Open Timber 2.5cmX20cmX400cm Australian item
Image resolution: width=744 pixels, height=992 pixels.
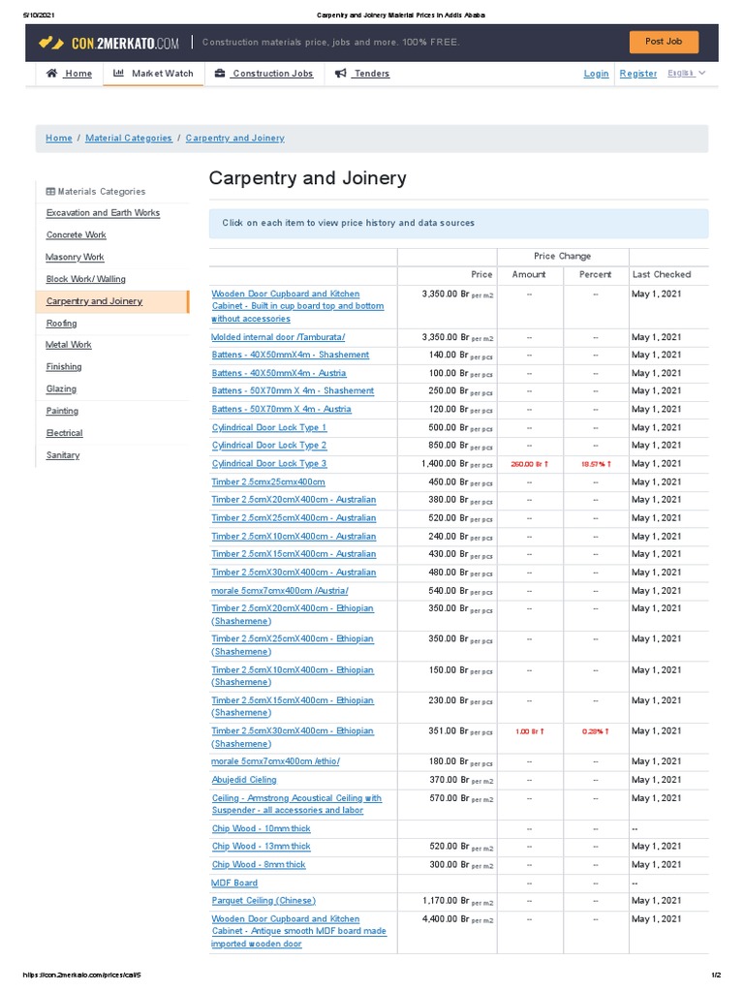294,500
